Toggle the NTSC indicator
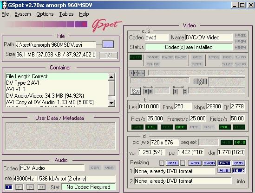The image size is (255, 193). pyautogui.click(x=239, y=127)
